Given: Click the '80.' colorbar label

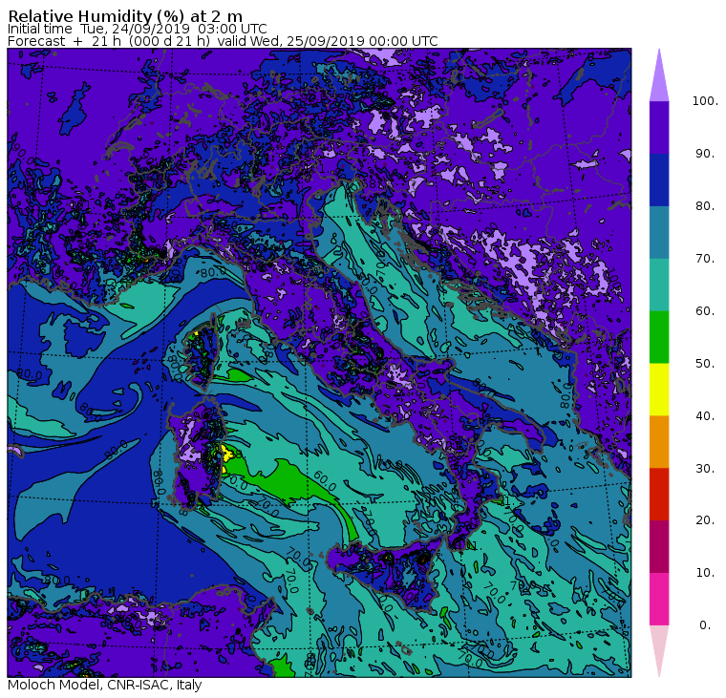Looking at the screenshot, I should tap(705, 205).
